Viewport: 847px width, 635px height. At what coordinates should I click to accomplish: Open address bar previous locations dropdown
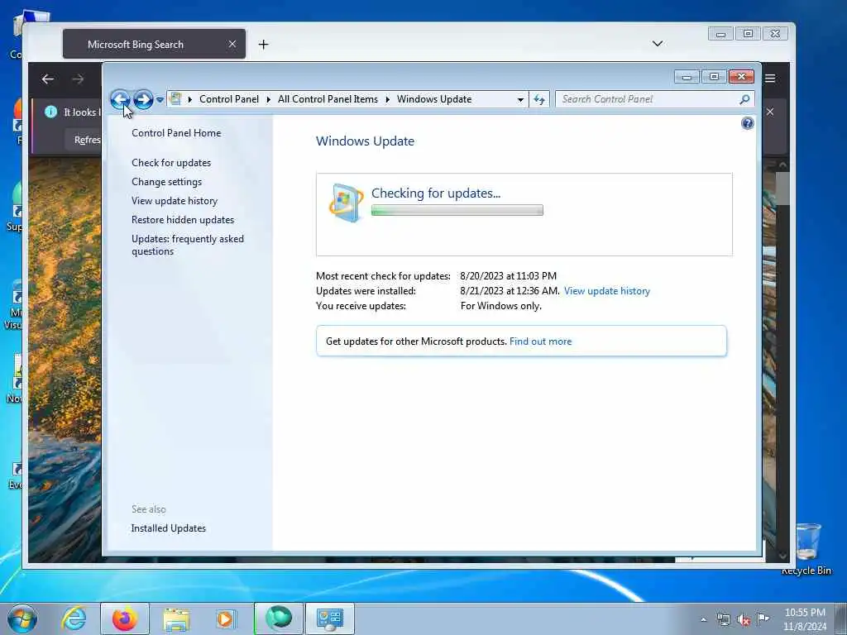520,100
